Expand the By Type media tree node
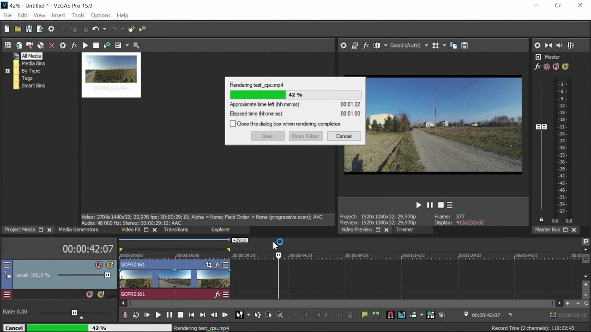The image size is (591, 332). (x=7, y=71)
